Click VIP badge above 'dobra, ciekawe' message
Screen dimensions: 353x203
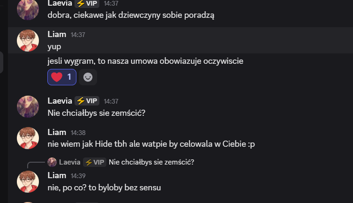[x=87, y=3]
